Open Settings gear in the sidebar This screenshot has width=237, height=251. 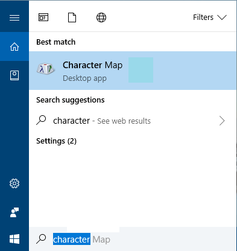coord(14,183)
